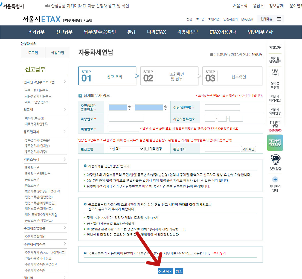Open the 전체메뉴 hamburger icon

click(279, 19)
